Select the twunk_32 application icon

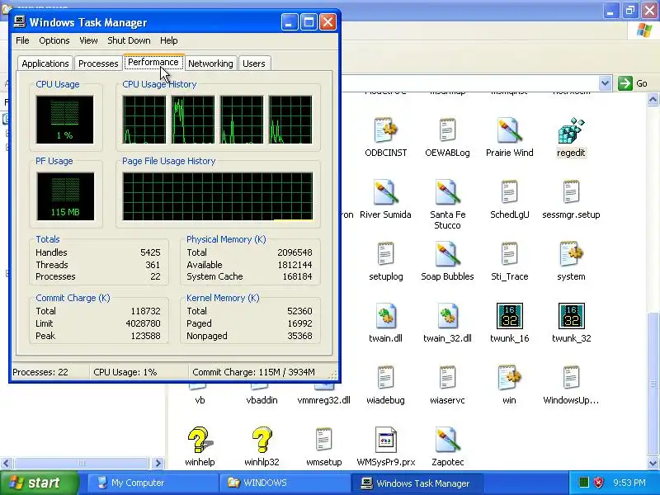571,316
